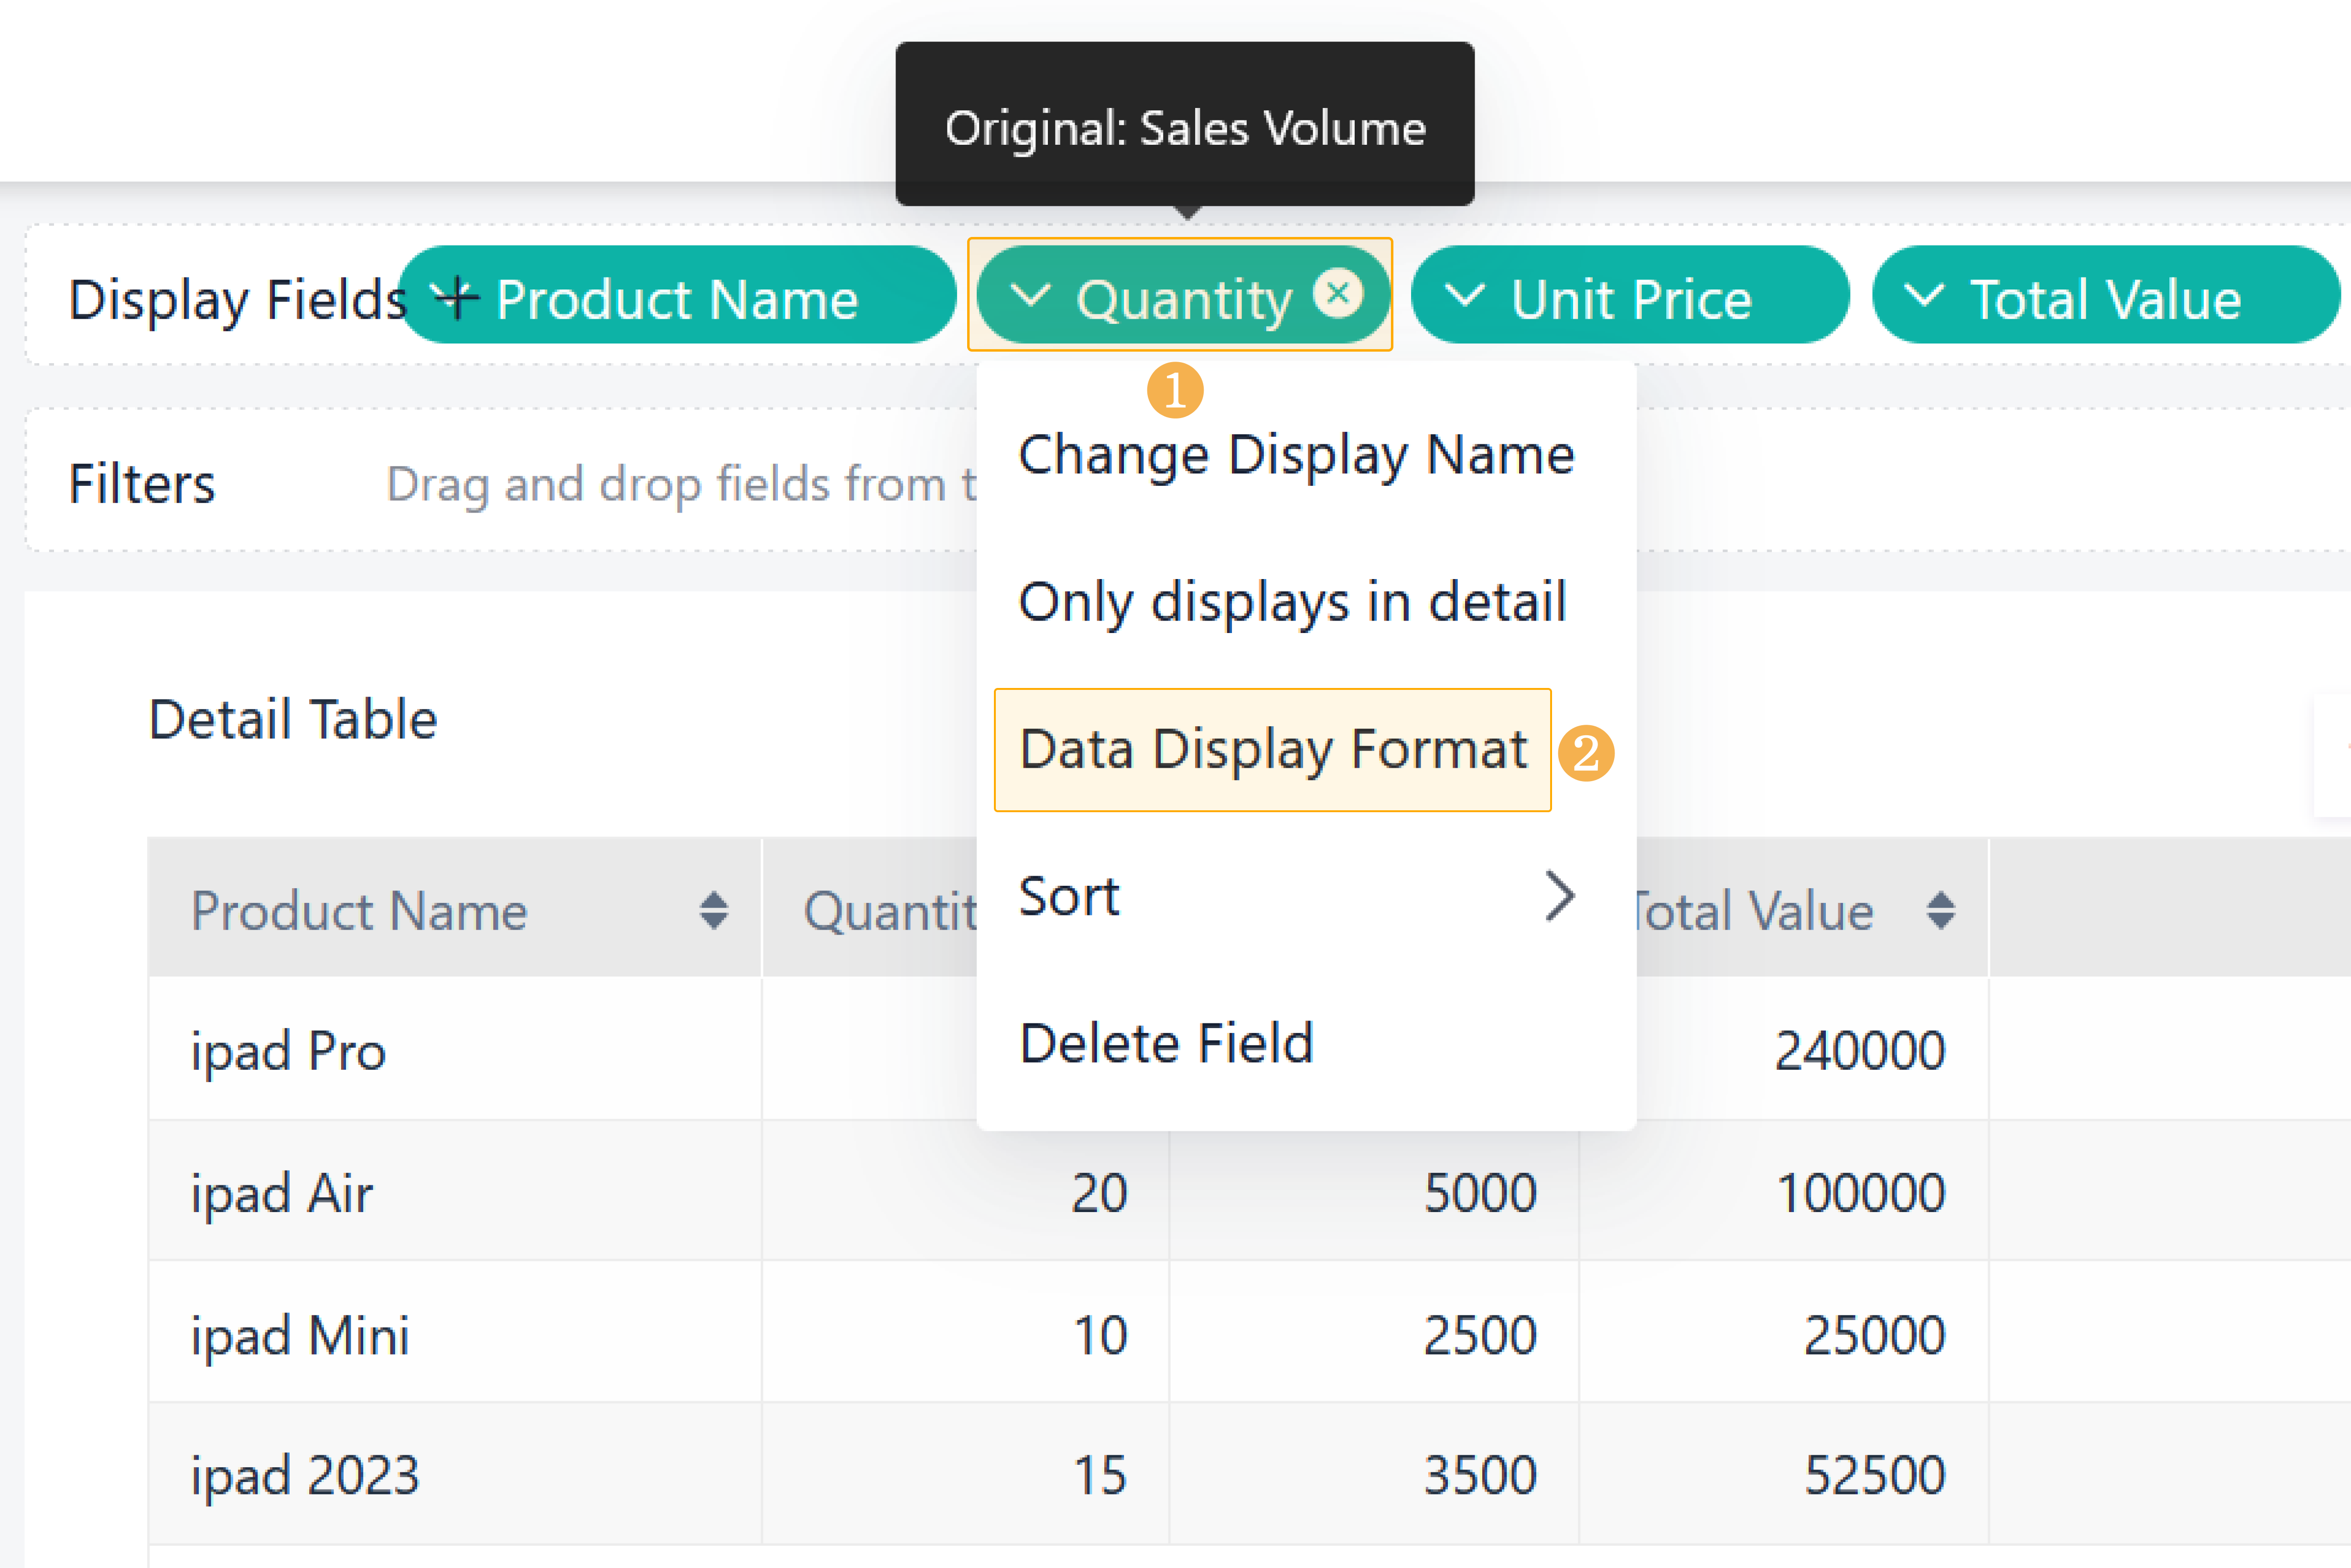Viewport: 2351px width, 1568px height.
Task: Click the ipad Air product cell
Action: pos(282,1193)
